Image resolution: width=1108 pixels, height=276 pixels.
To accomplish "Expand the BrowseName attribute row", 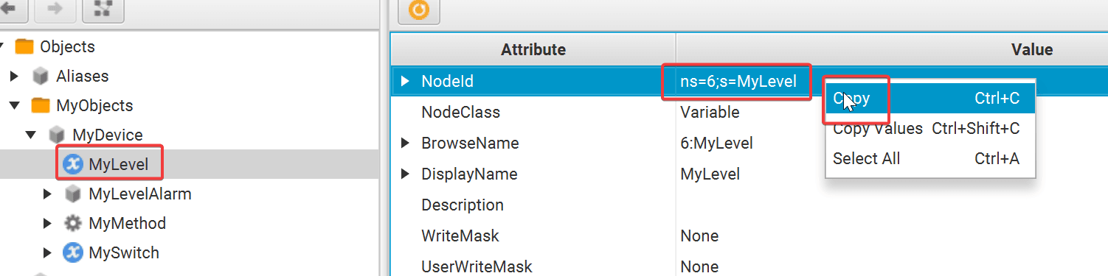I will (405, 144).
